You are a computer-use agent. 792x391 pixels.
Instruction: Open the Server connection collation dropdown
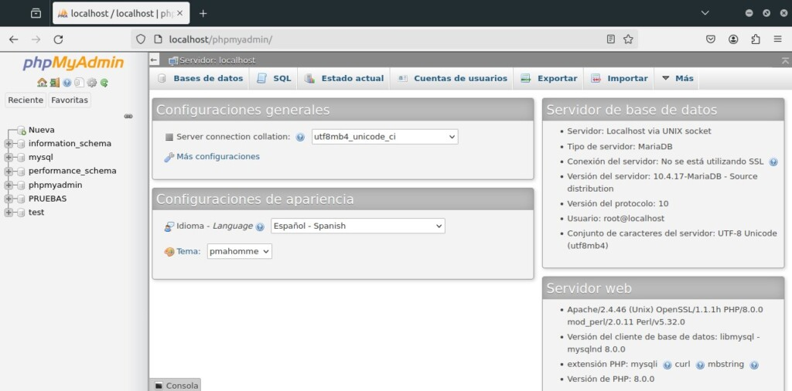384,137
